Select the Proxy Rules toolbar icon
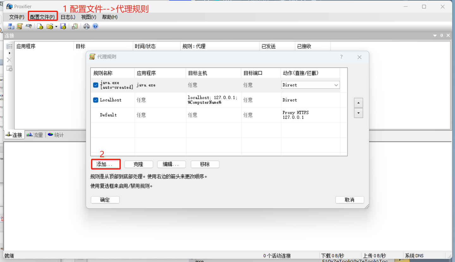 coord(20,26)
